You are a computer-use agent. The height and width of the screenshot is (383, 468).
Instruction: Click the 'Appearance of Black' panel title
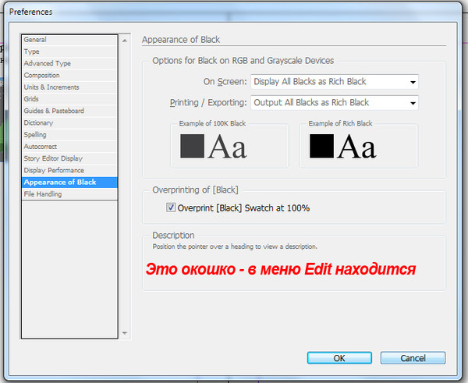(181, 40)
